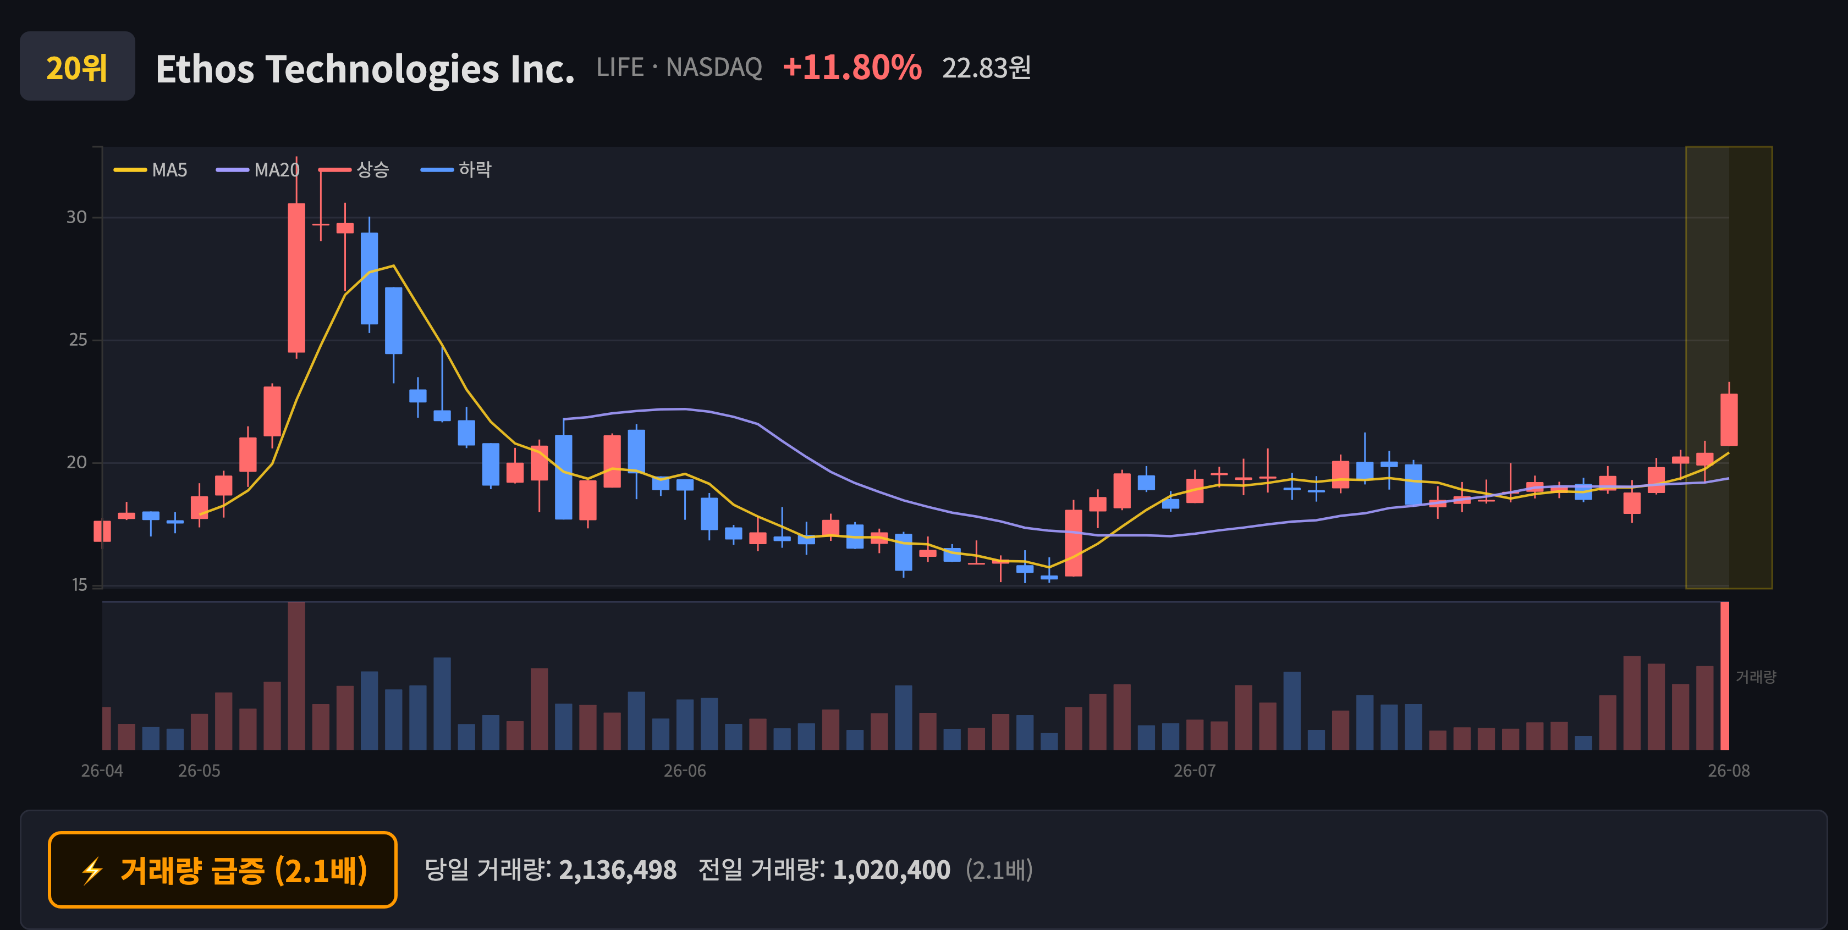This screenshot has height=930, width=1848.
Task: Click the 거래량 label beside volume chart
Action: (x=1756, y=677)
